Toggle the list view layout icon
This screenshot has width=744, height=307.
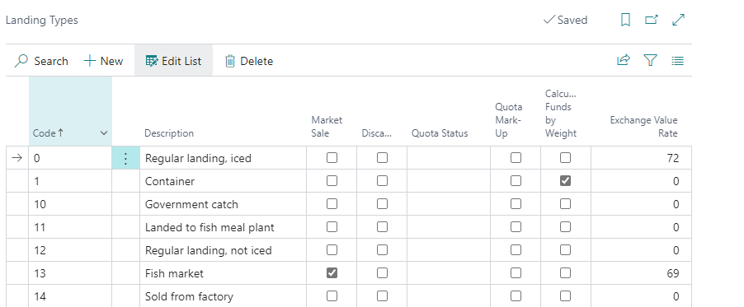pyautogui.click(x=677, y=61)
